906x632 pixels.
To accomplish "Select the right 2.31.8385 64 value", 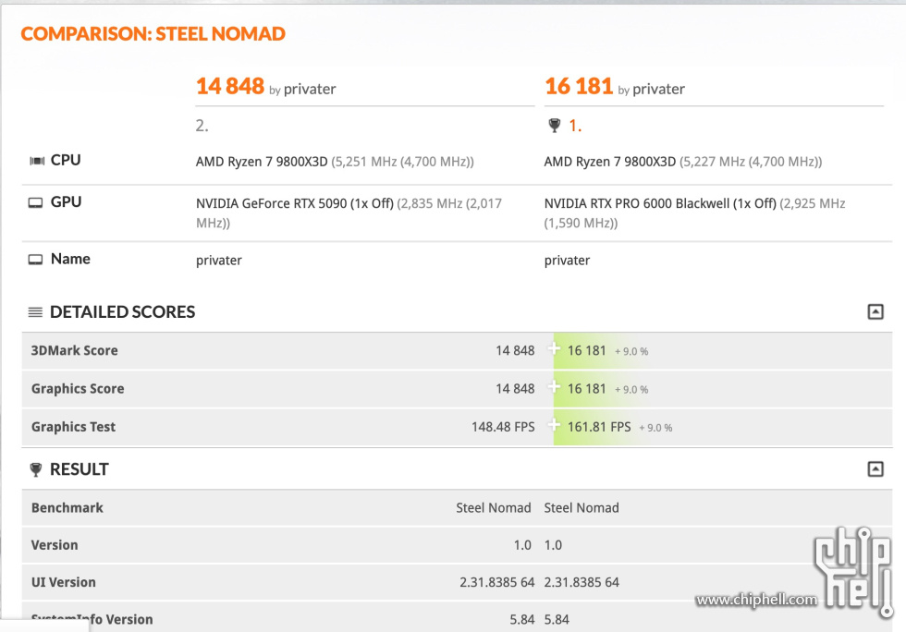I will click(x=582, y=582).
